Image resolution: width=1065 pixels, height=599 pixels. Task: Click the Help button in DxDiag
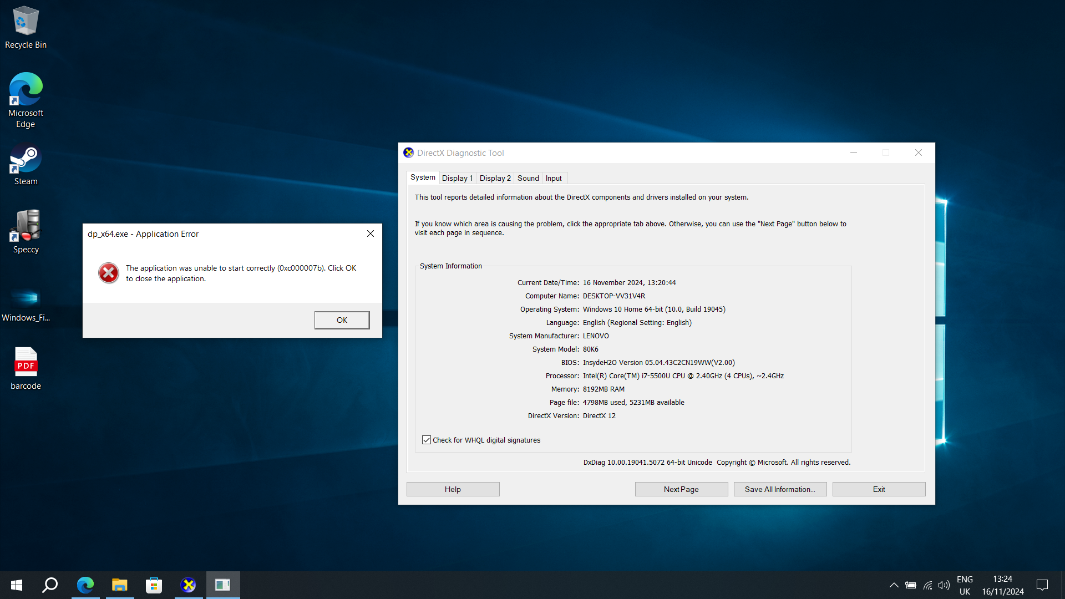453,489
